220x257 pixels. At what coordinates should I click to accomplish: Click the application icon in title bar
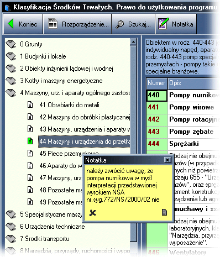7,7
